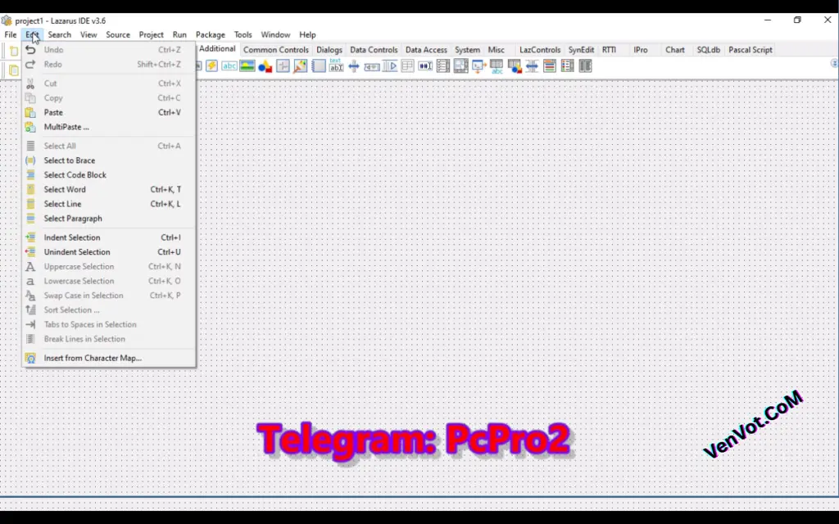Select the TControlBar component icon

click(389, 65)
